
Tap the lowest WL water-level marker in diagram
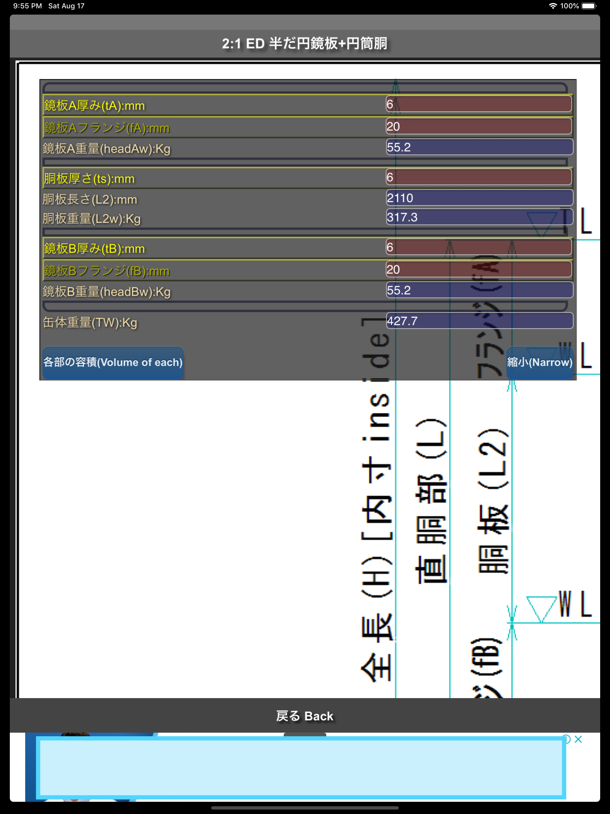[560, 607]
